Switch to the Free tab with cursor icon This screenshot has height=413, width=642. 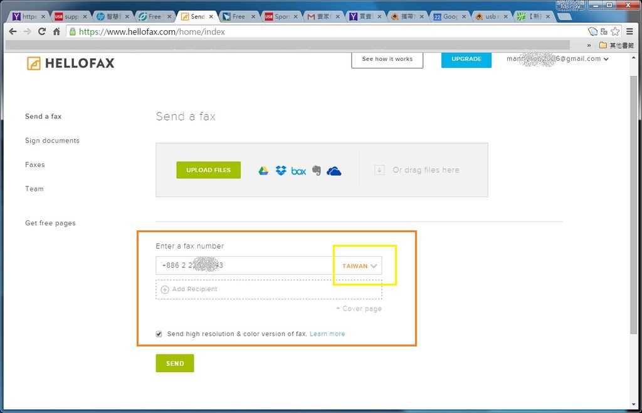(x=240, y=17)
